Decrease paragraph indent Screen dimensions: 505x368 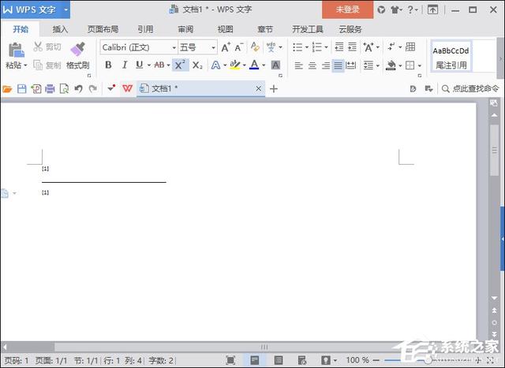coord(339,47)
